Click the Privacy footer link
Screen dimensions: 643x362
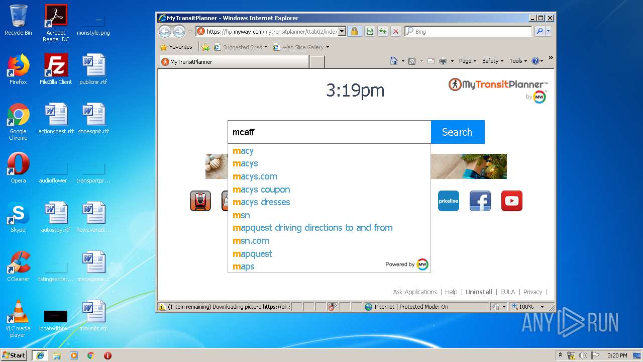click(532, 292)
